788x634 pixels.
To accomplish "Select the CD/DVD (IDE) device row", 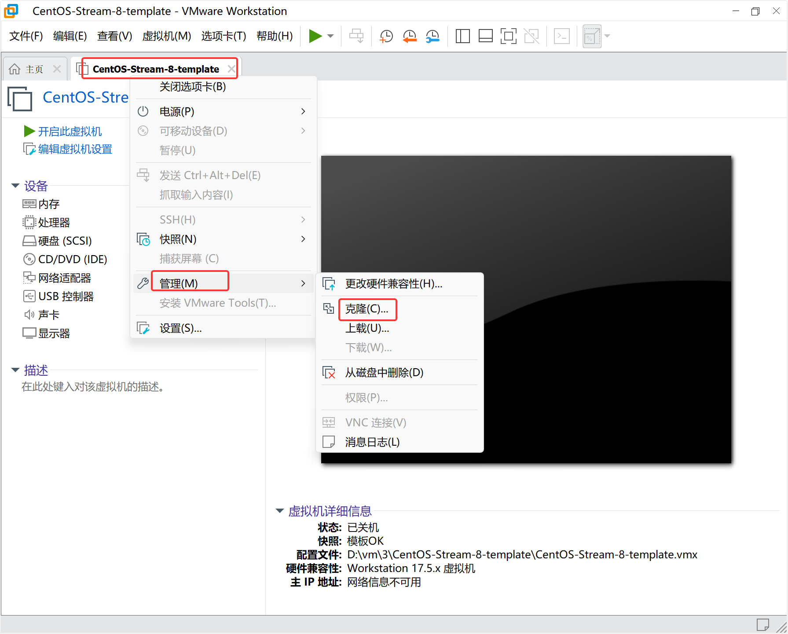I will [65, 260].
